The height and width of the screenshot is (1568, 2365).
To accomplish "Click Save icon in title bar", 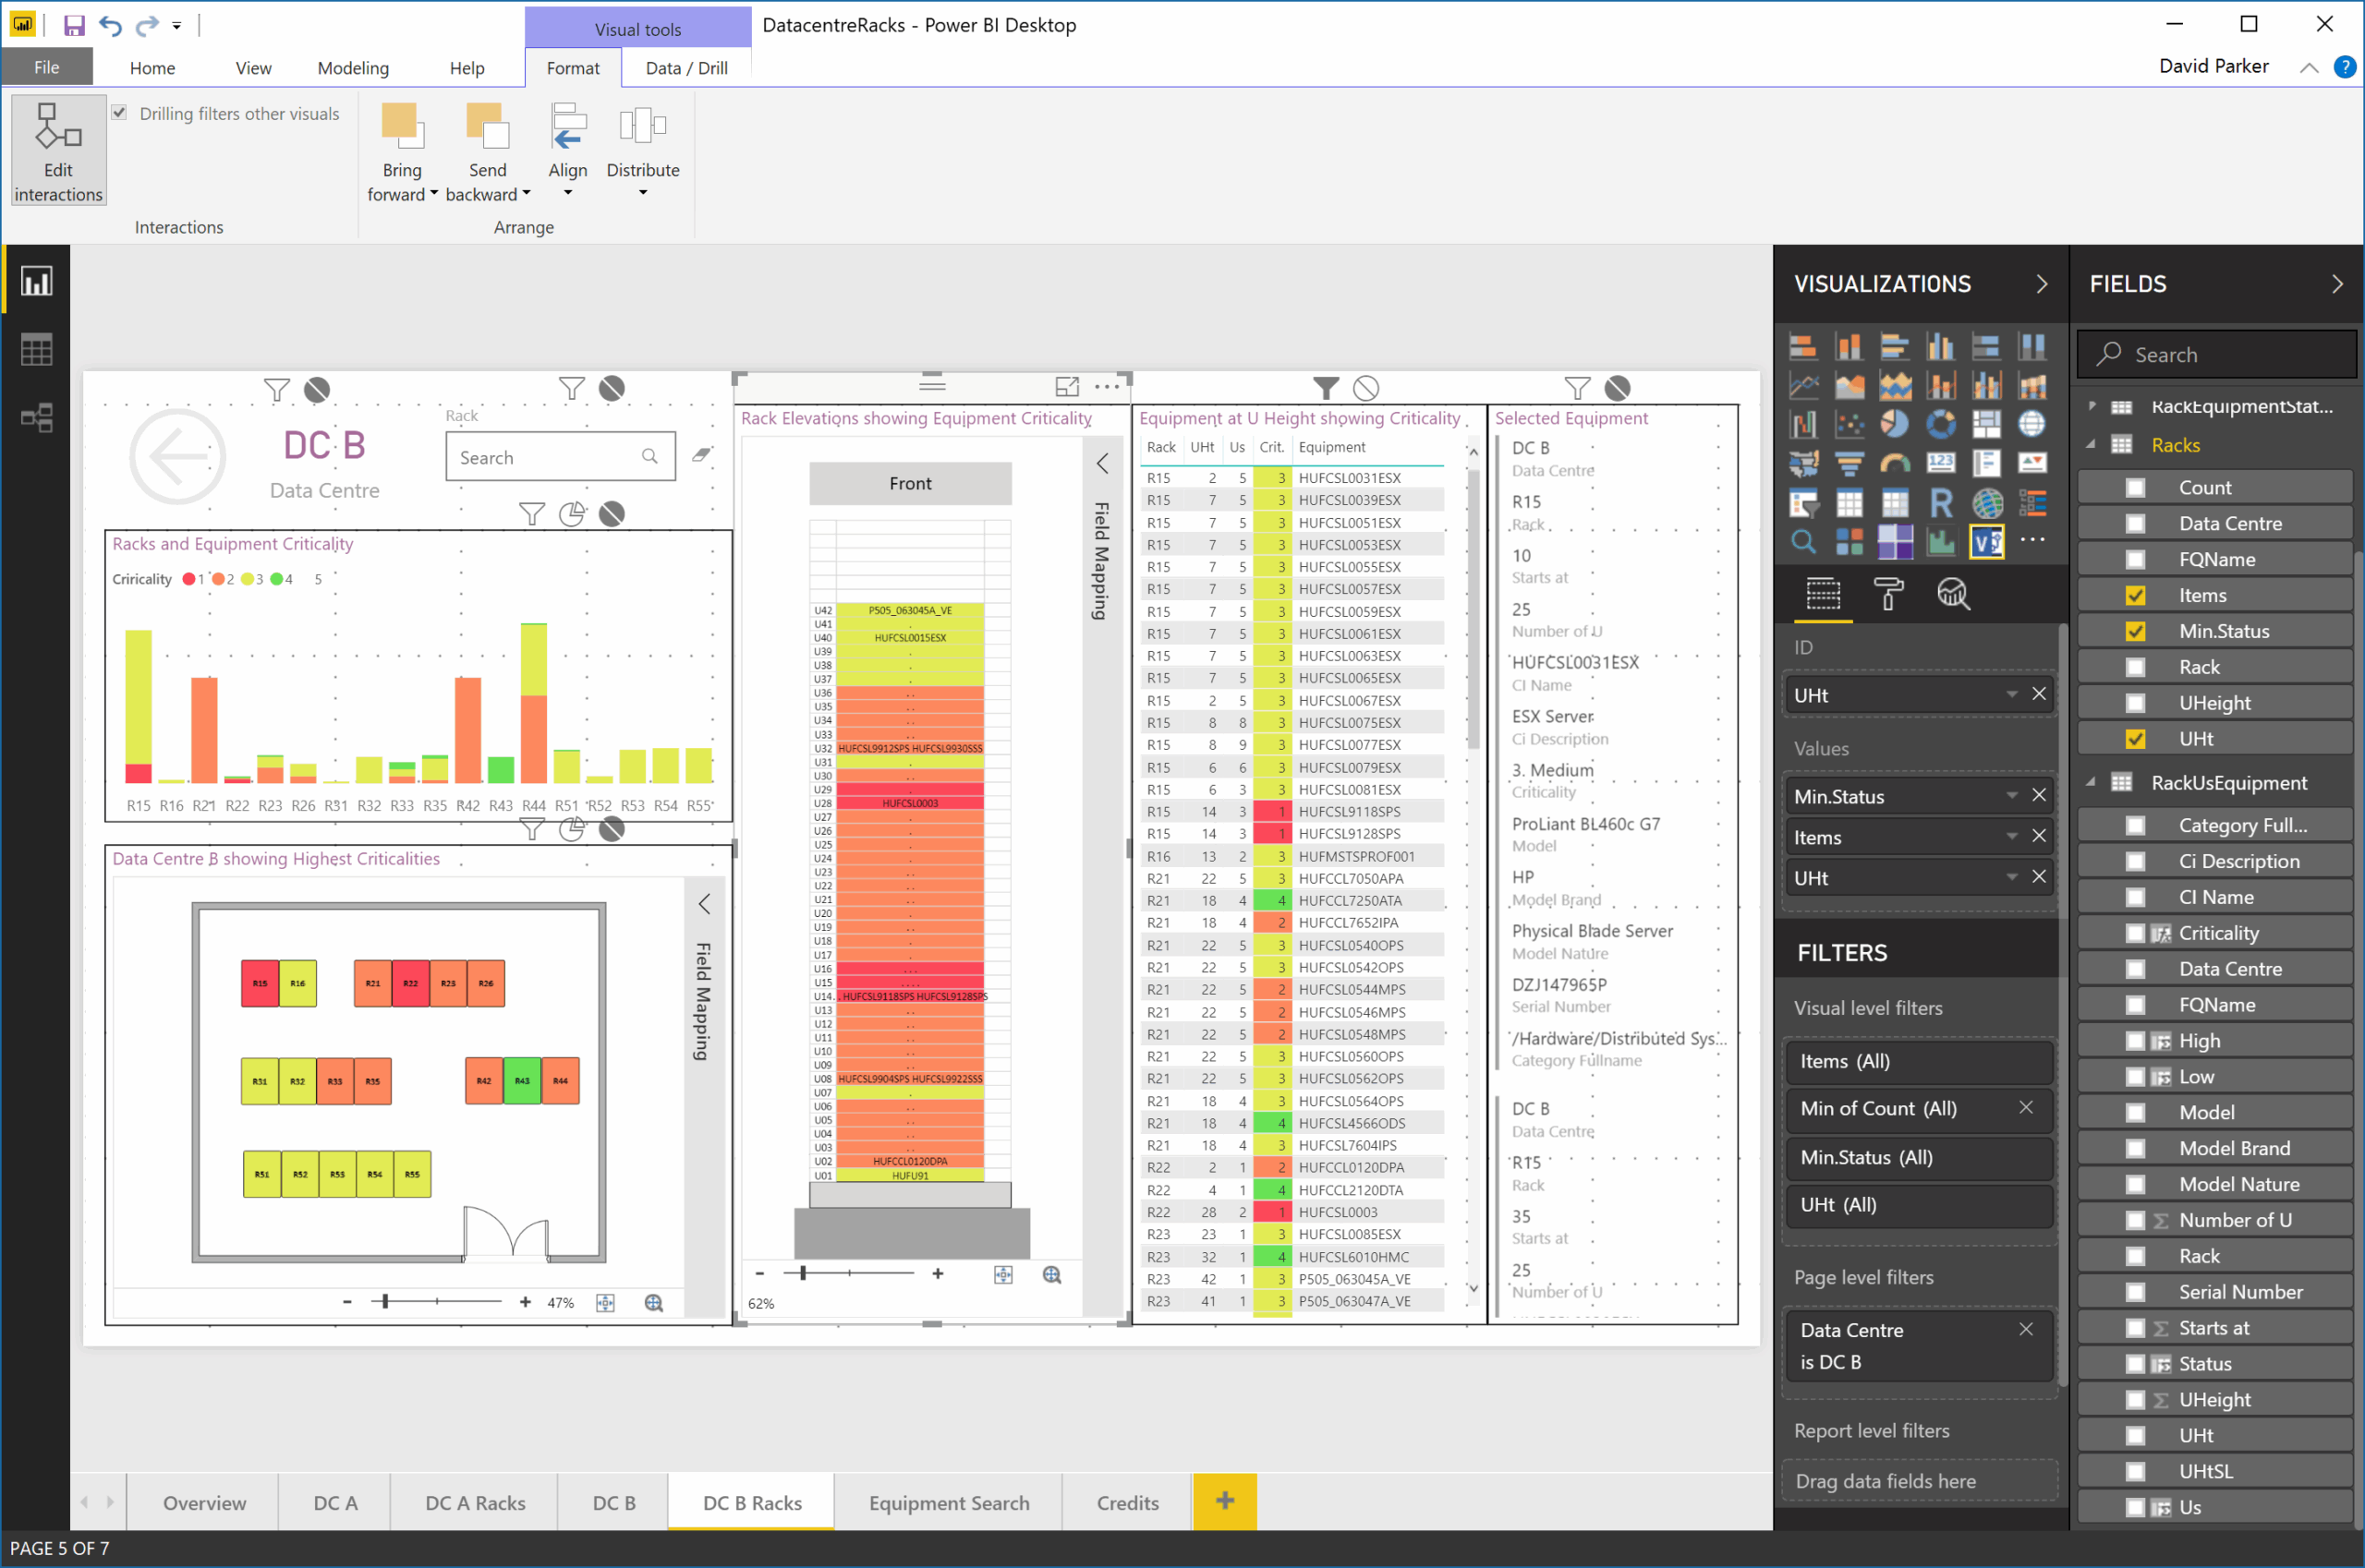I will [73, 25].
